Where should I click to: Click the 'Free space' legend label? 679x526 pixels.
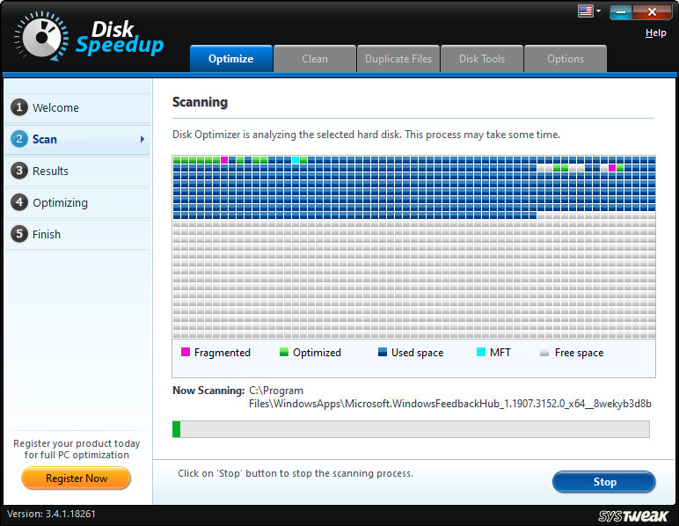tap(579, 353)
